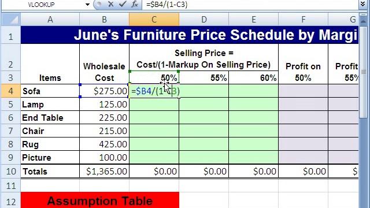Click the Items header cell

(x=50, y=64)
